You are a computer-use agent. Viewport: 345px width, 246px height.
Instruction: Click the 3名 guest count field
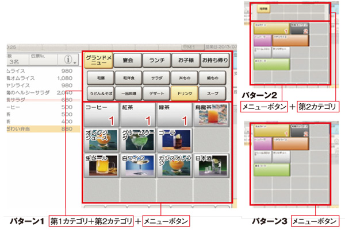pyautogui.click(x=18, y=60)
